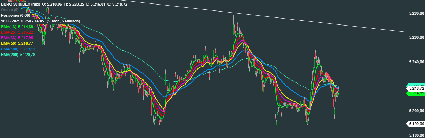
Task: Open the Orders (0) label
Action: pyautogui.click(x=9, y=10)
